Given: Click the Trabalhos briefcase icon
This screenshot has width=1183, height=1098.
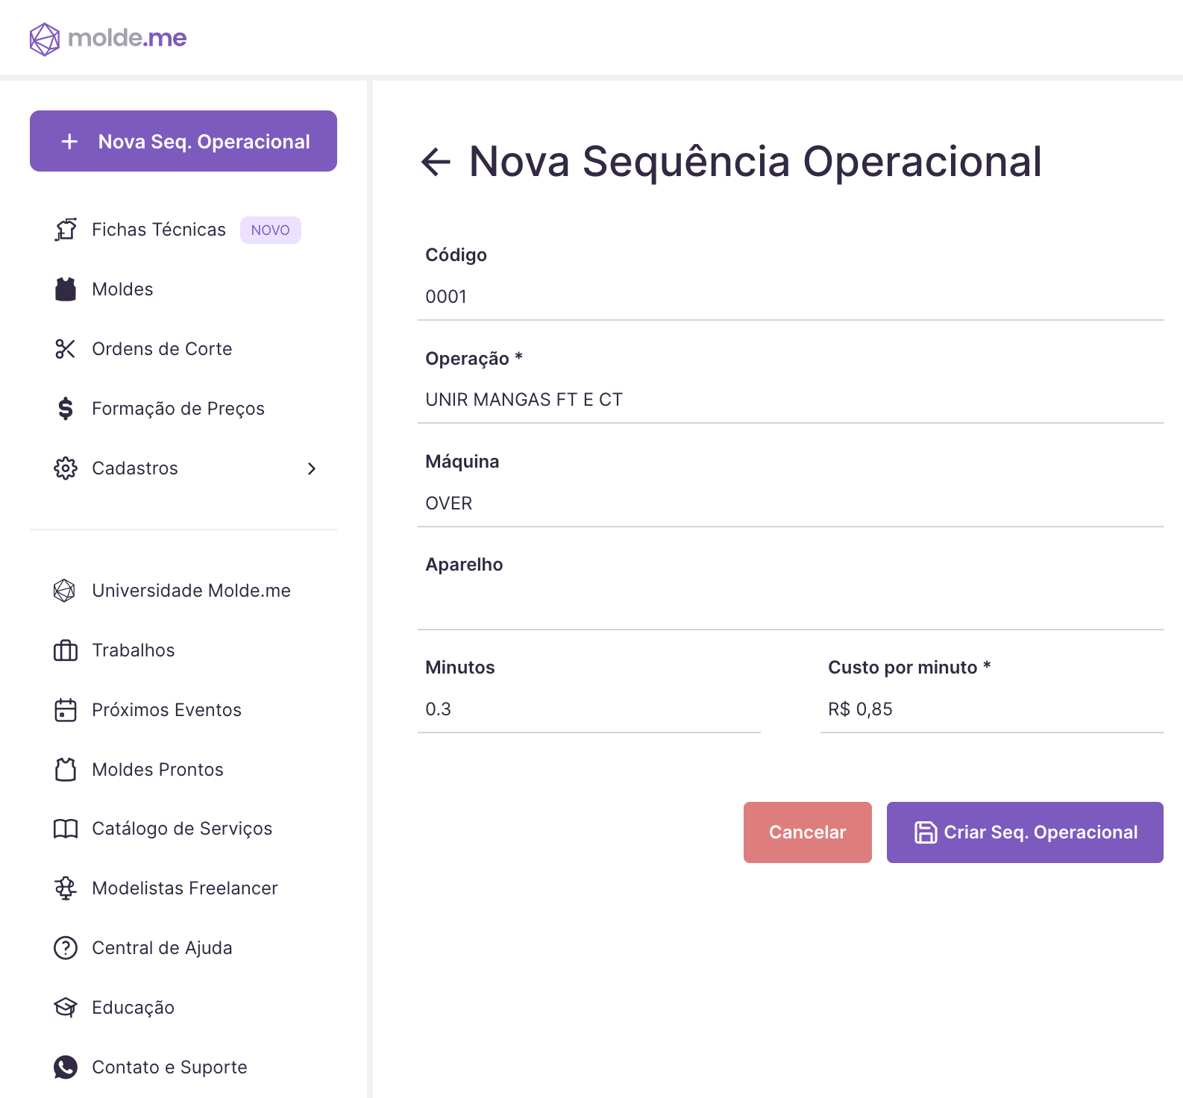Looking at the screenshot, I should 66,650.
